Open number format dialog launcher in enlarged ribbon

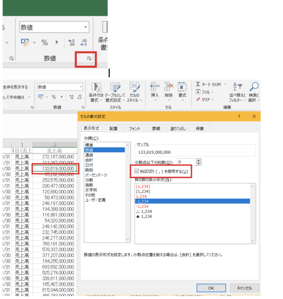pyautogui.click(x=89, y=58)
